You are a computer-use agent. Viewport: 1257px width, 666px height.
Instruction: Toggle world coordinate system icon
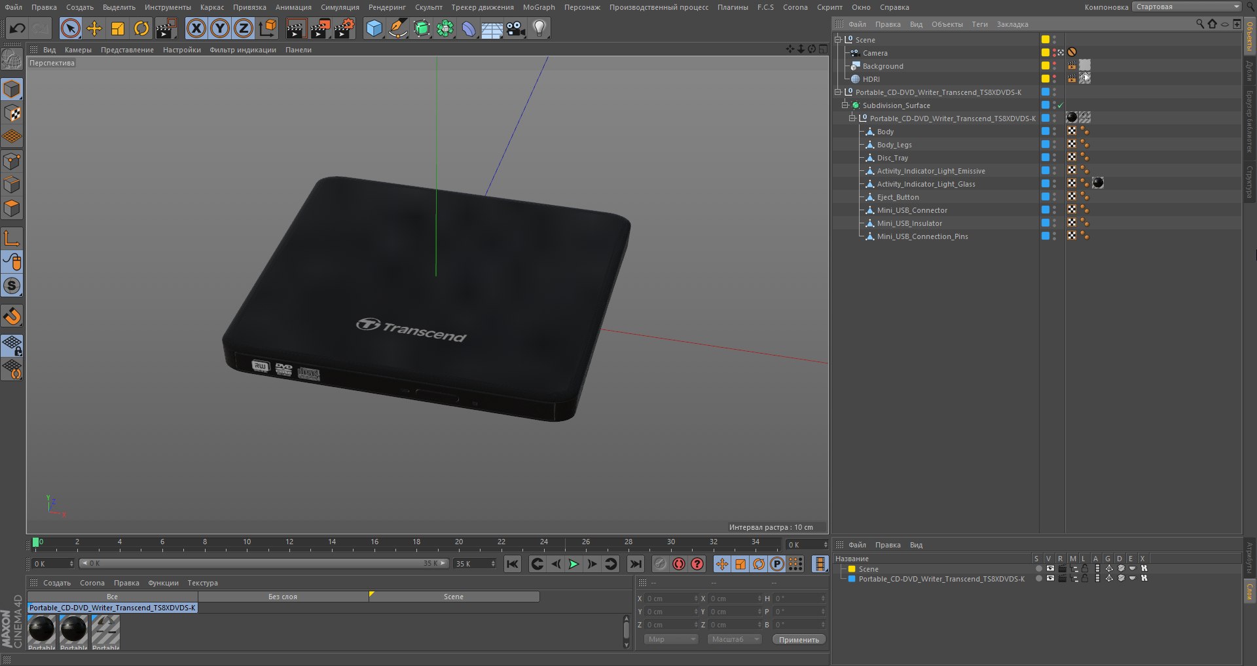click(268, 28)
